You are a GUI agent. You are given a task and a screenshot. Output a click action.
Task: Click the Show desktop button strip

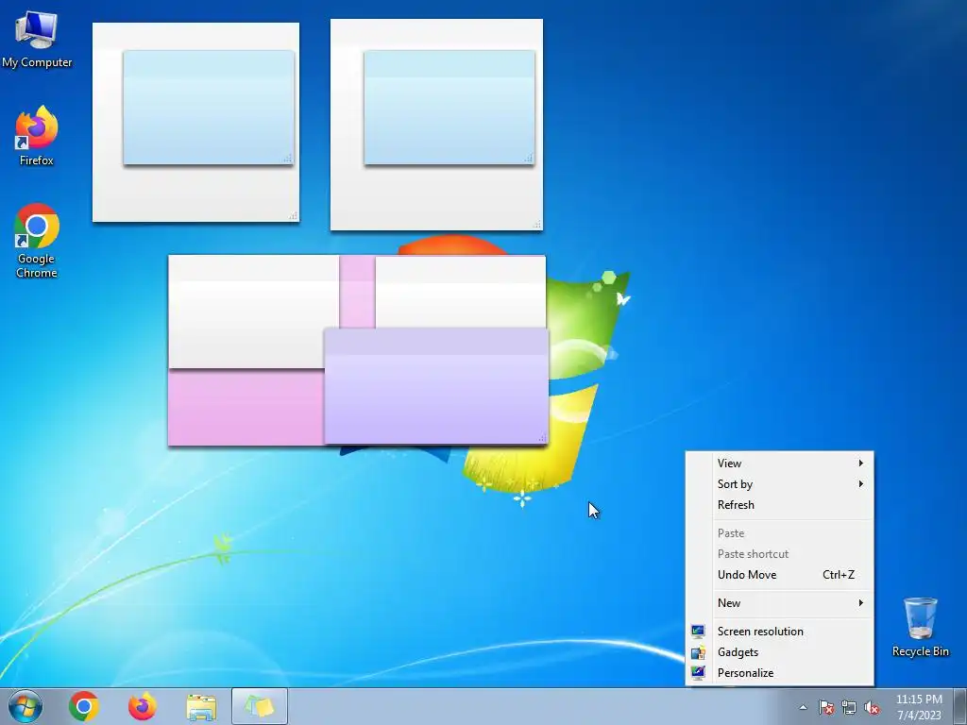coord(960,706)
